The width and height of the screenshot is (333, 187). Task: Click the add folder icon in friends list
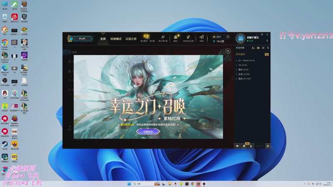(258, 48)
